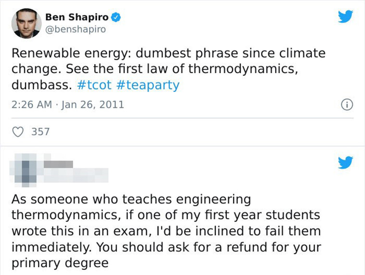This screenshot has width=365, height=275.
Task: Click the blue verified badge
Action: 116,17
